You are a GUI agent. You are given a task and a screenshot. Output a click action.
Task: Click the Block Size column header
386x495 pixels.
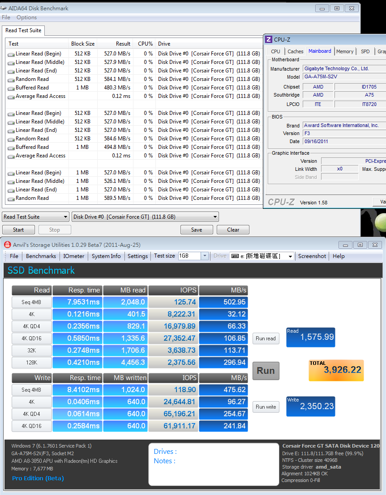point(83,44)
